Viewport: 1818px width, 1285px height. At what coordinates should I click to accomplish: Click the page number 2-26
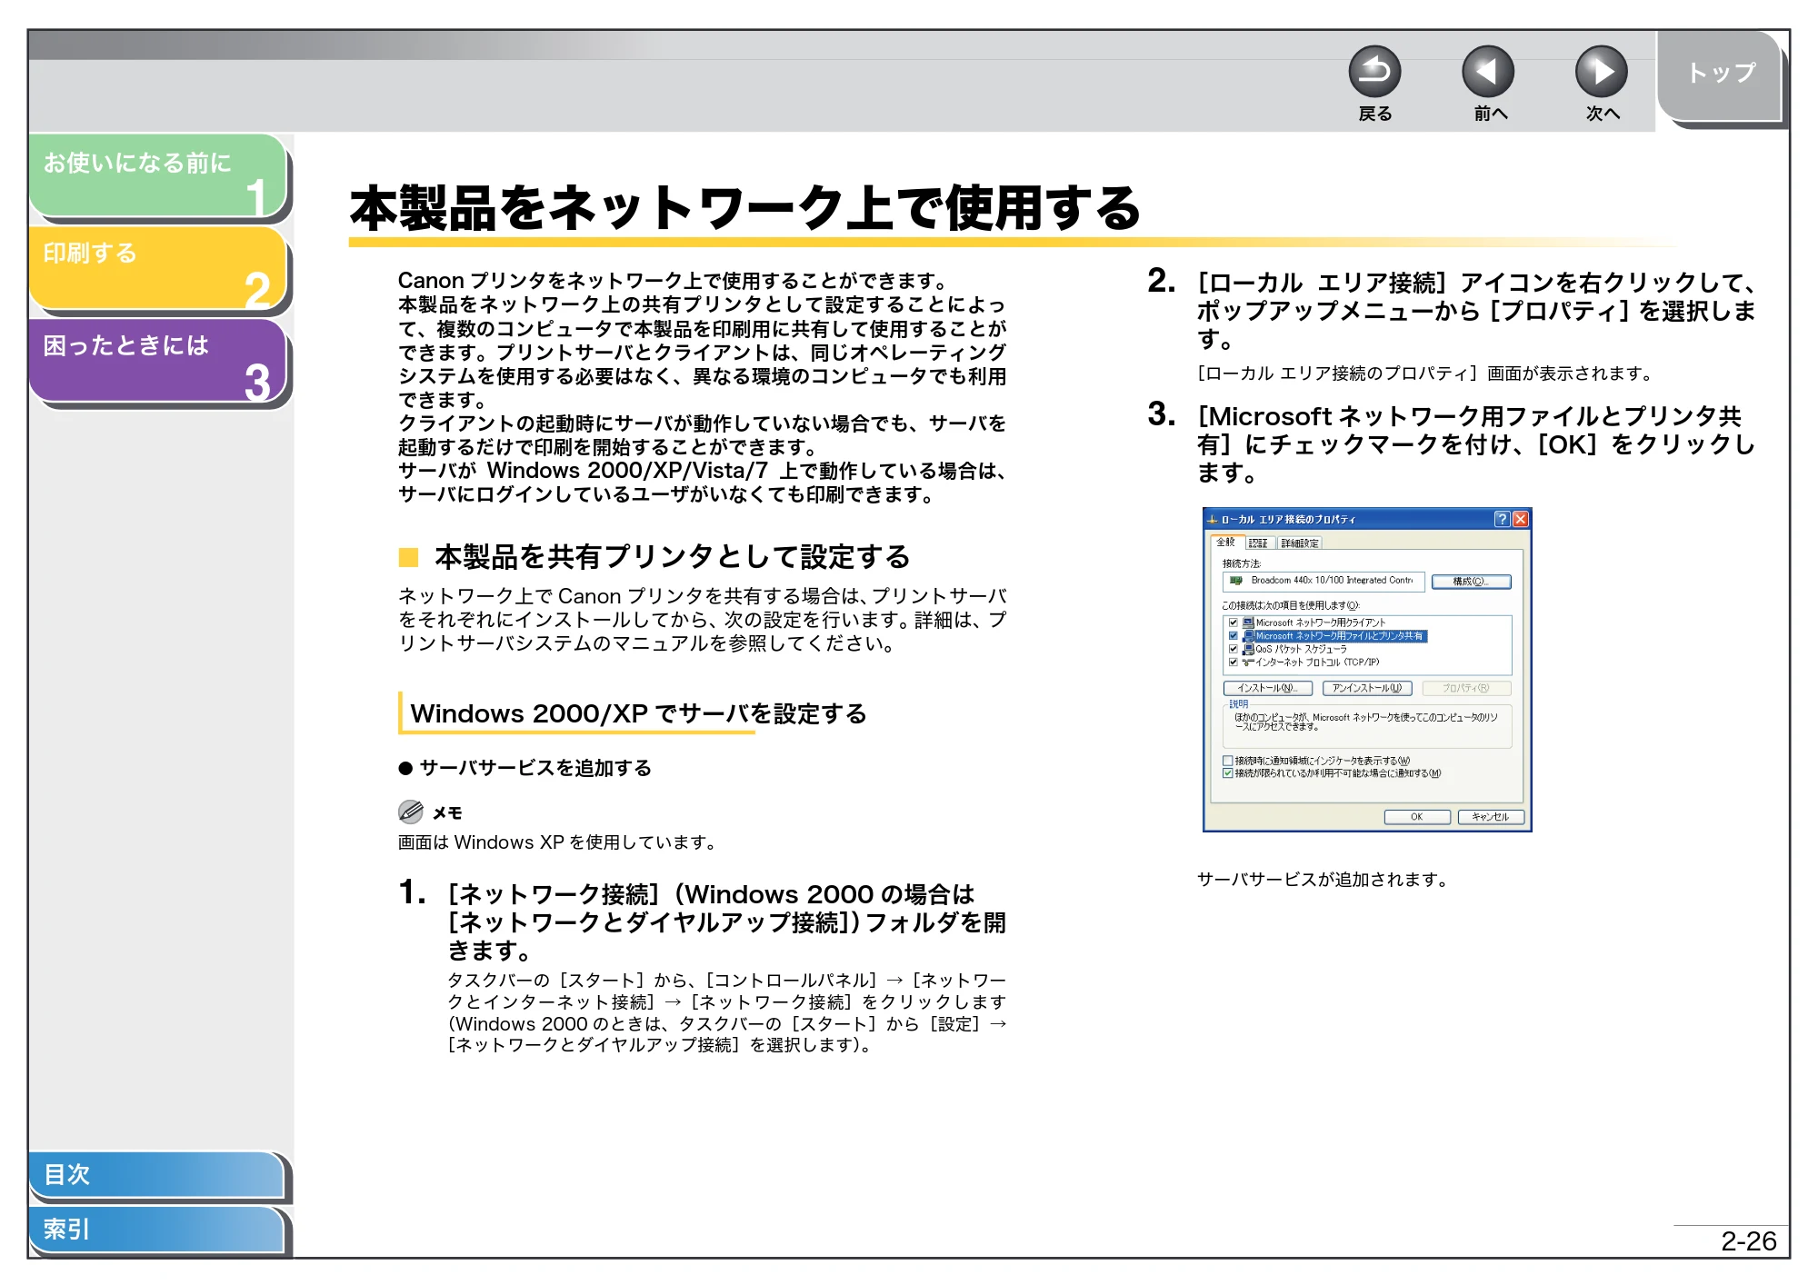(x=1748, y=1241)
